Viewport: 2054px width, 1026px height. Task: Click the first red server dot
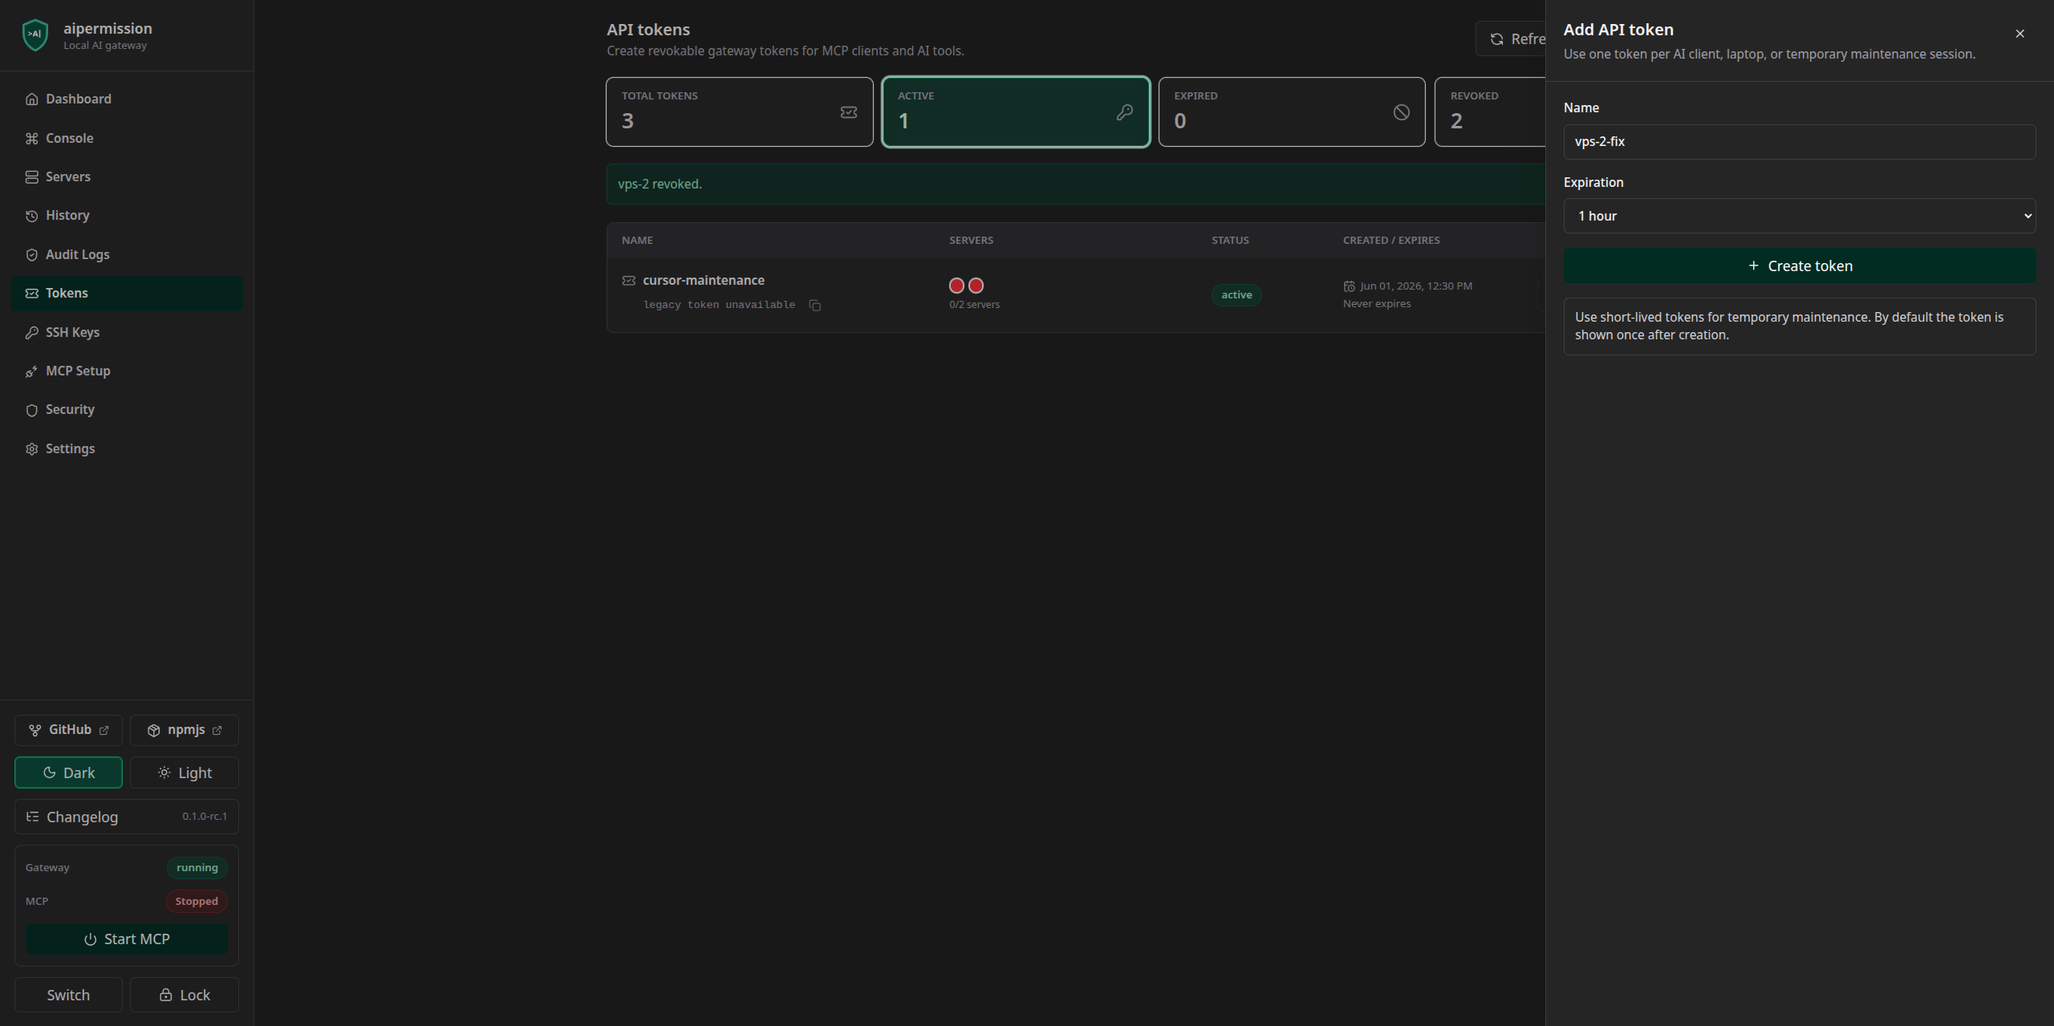pos(956,286)
